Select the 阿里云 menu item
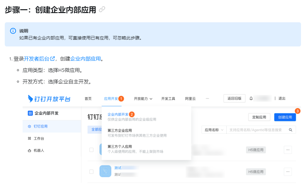 [x=190, y=99]
